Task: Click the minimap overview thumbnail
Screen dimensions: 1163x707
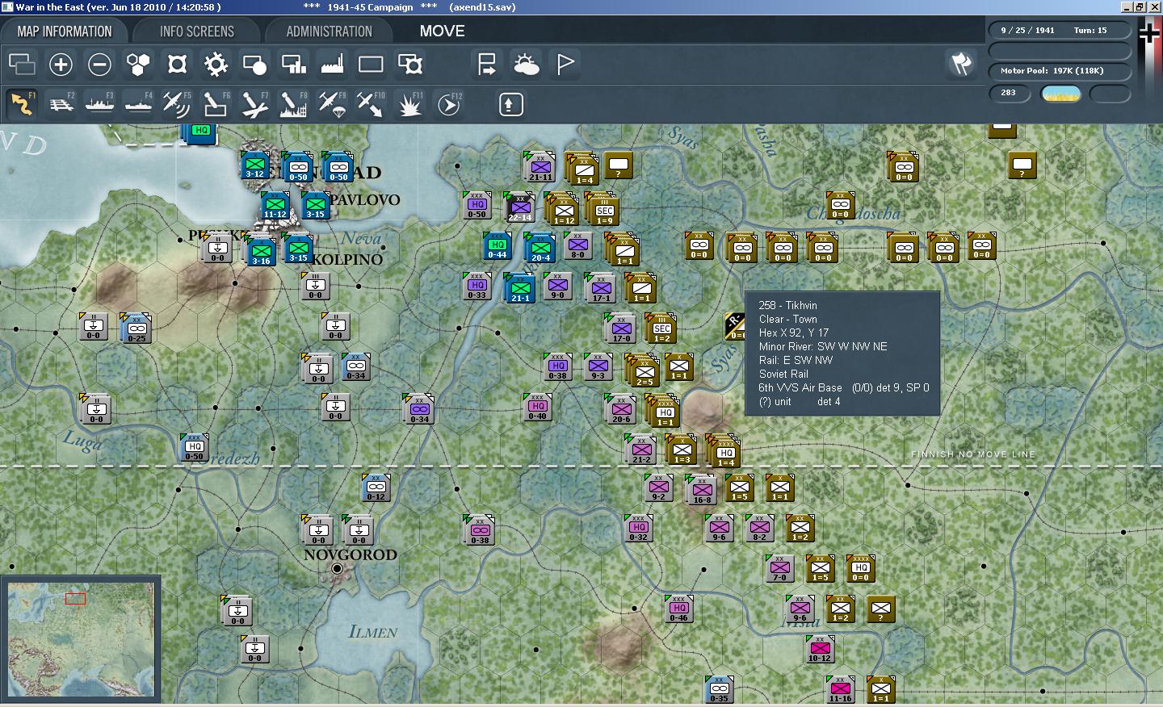Action: pyautogui.click(x=81, y=638)
